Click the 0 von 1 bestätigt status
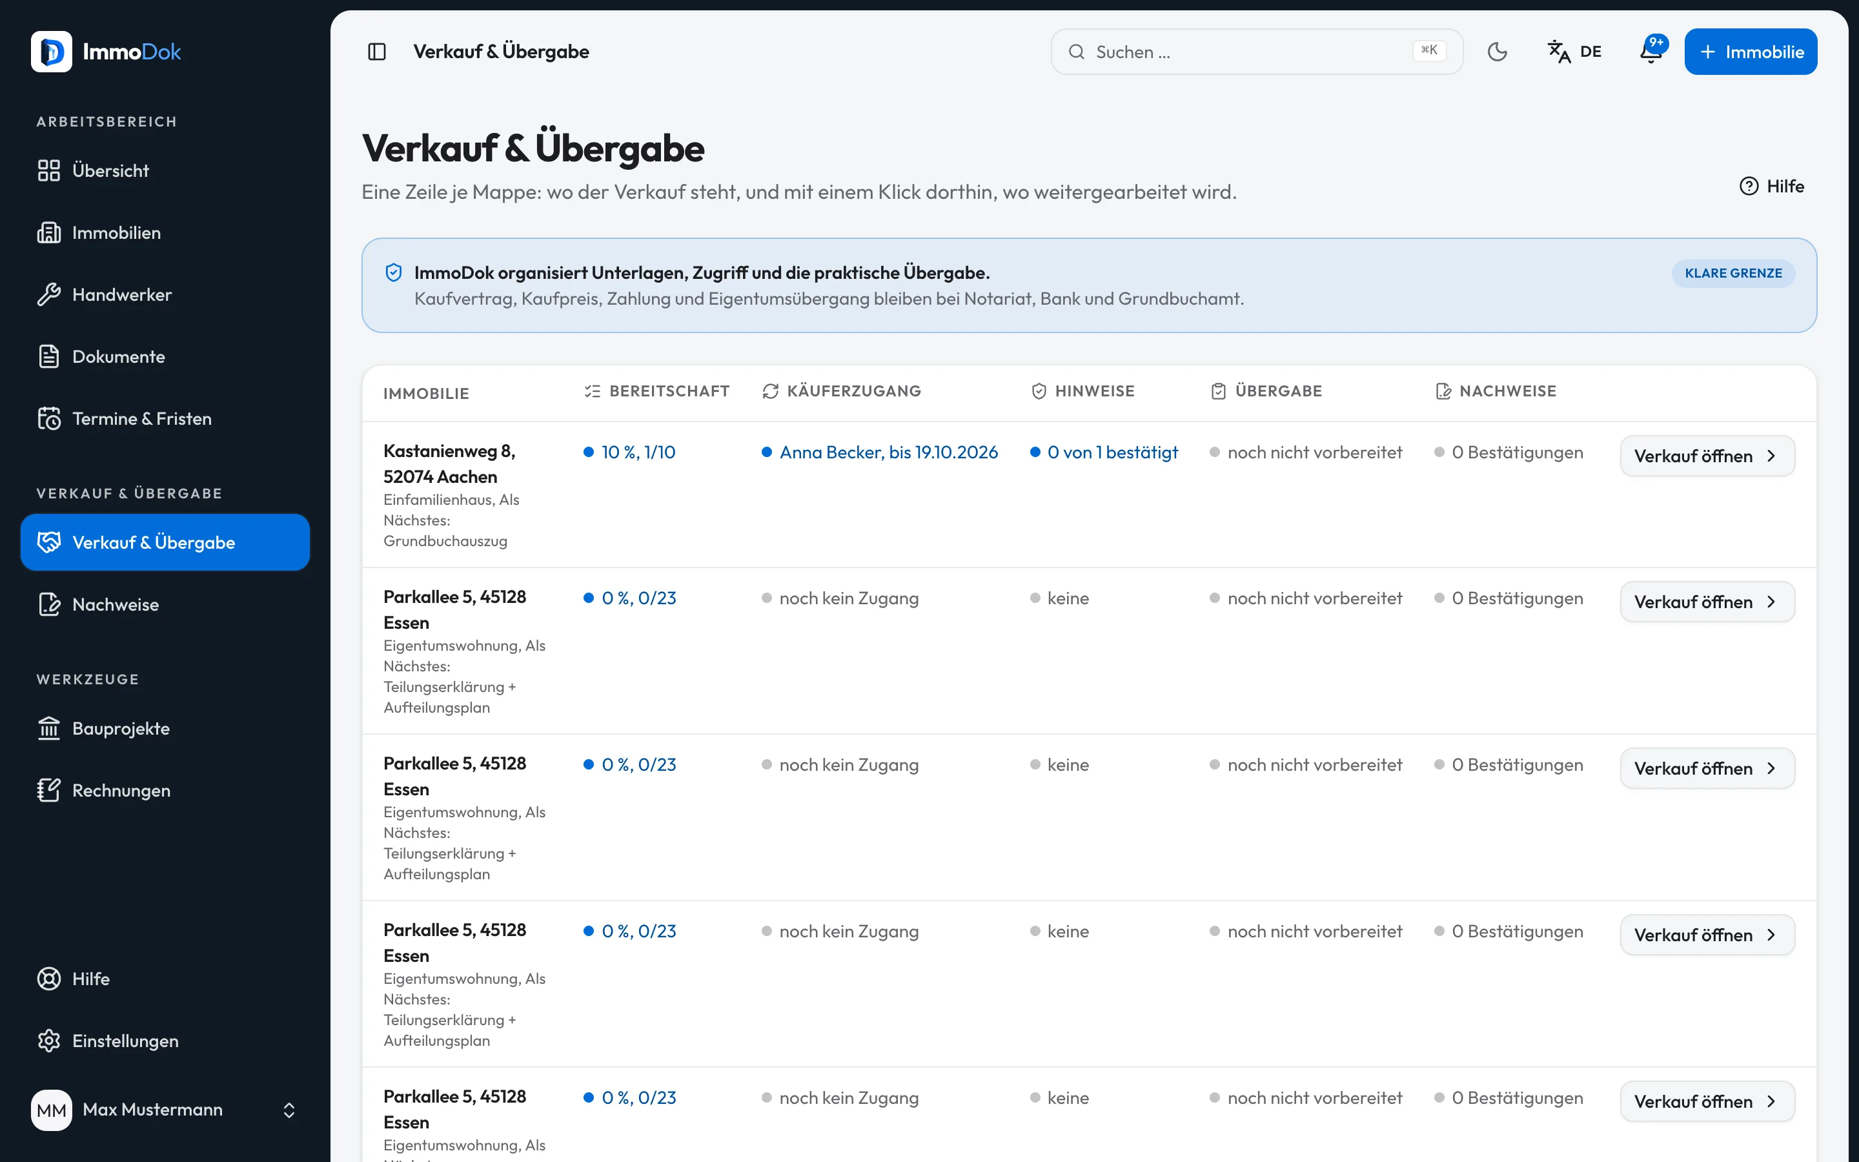This screenshot has height=1162, width=1859. pos(1104,452)
